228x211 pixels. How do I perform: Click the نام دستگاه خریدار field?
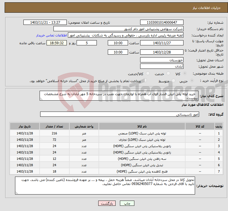[118, 29]
